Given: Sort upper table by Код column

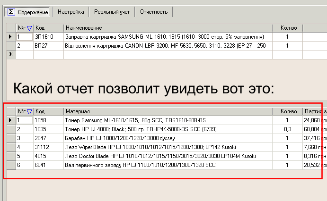Looking at the screenshot, I should [x=48, y=28].
